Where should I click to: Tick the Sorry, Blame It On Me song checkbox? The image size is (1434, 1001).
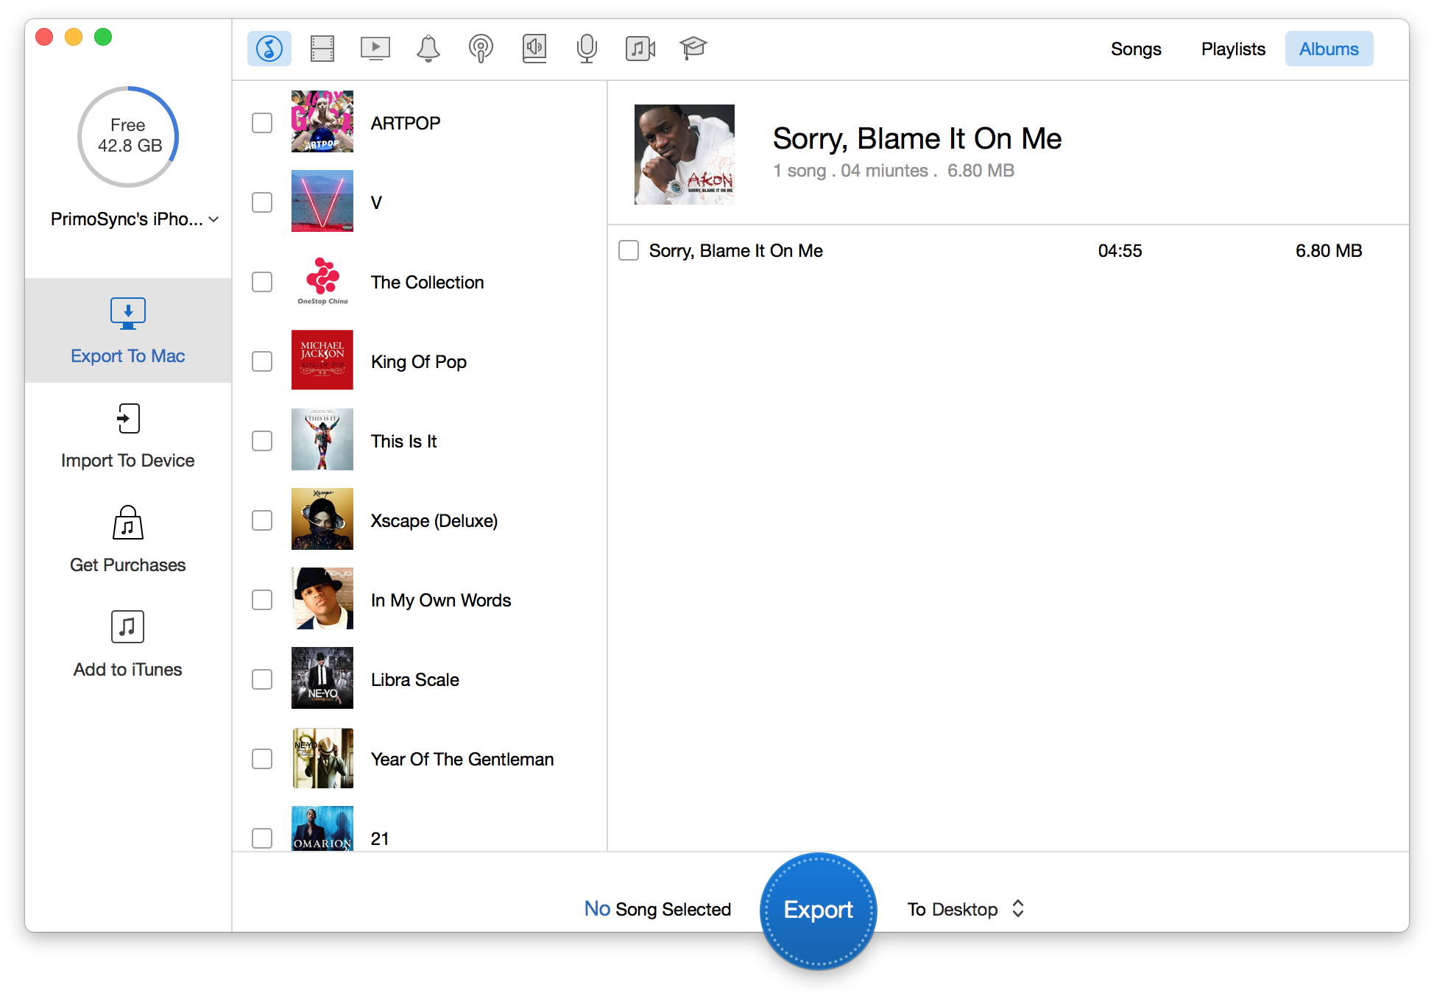click(x=629, y=250)
